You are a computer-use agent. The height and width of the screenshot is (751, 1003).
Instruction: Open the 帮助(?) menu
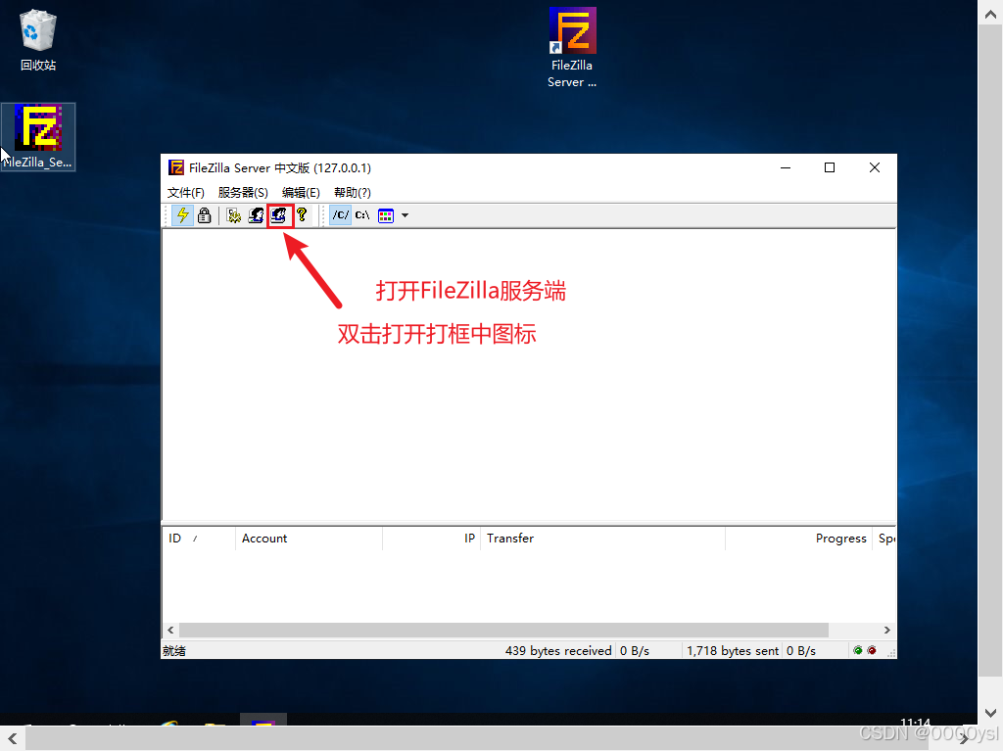353,193
